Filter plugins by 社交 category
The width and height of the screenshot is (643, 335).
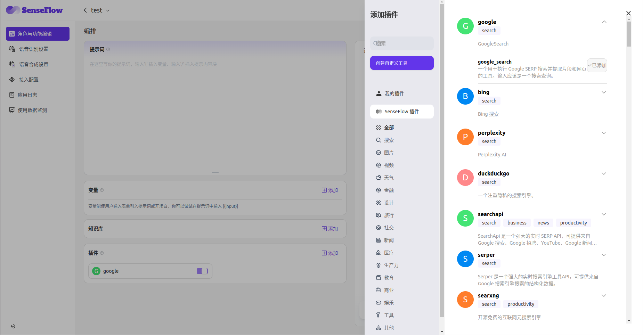click(385, 228)
